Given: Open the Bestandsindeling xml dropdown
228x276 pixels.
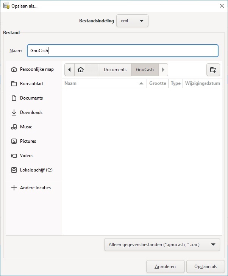Looking at the screenshot, I should click(x=132, y=21).
